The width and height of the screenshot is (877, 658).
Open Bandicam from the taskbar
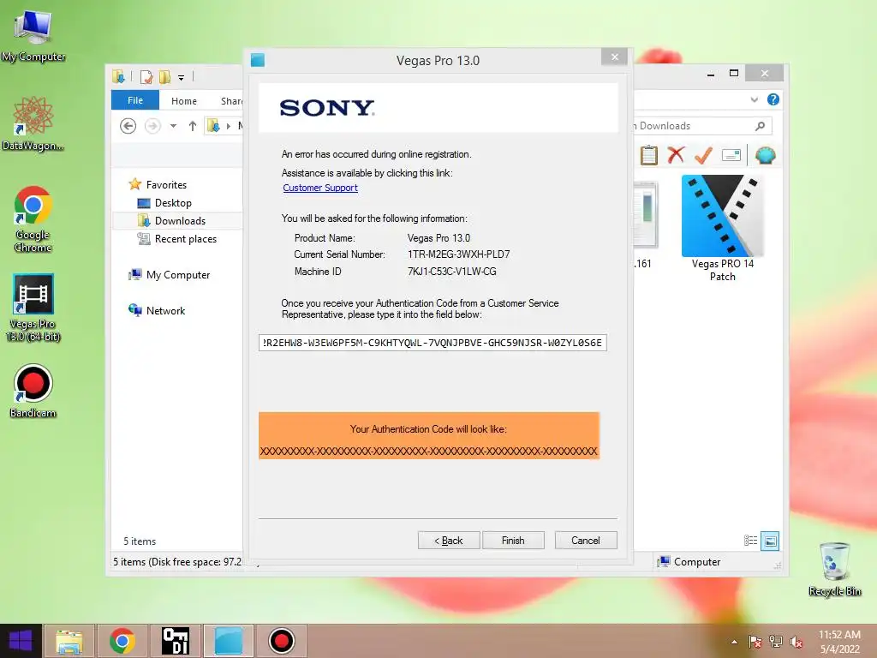click(x=281, y=641)
